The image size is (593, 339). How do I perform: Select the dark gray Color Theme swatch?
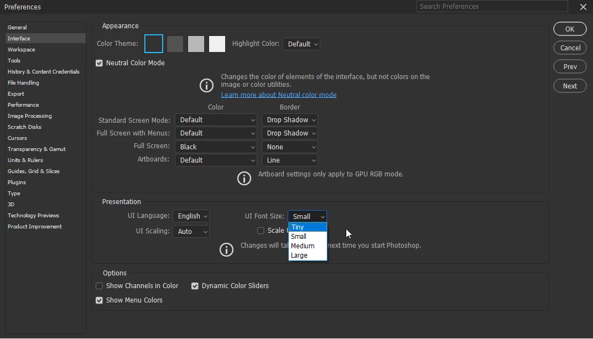[175, 44]
